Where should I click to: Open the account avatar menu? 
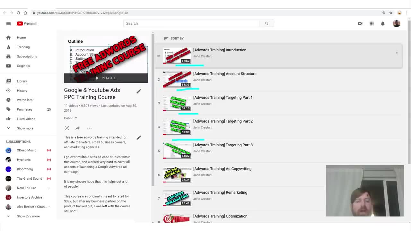pos(397,23)
